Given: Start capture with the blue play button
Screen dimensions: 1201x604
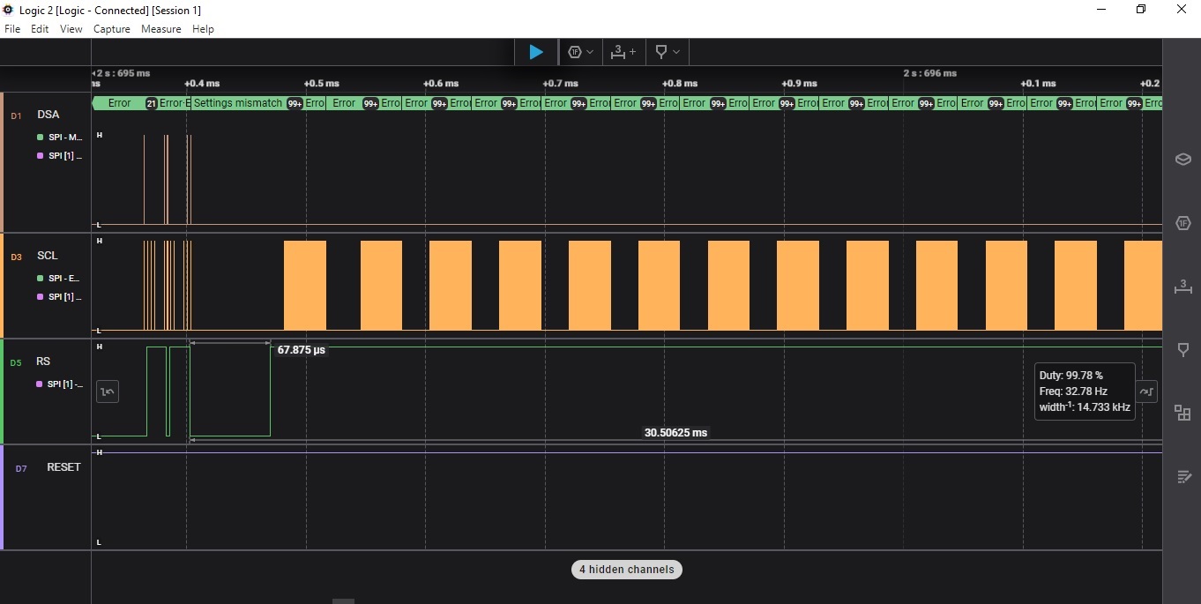Looking at the screenshot, I should pos(535,52).
